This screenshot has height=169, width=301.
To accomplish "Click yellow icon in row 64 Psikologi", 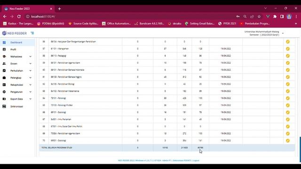I will (x=287, y=98).
